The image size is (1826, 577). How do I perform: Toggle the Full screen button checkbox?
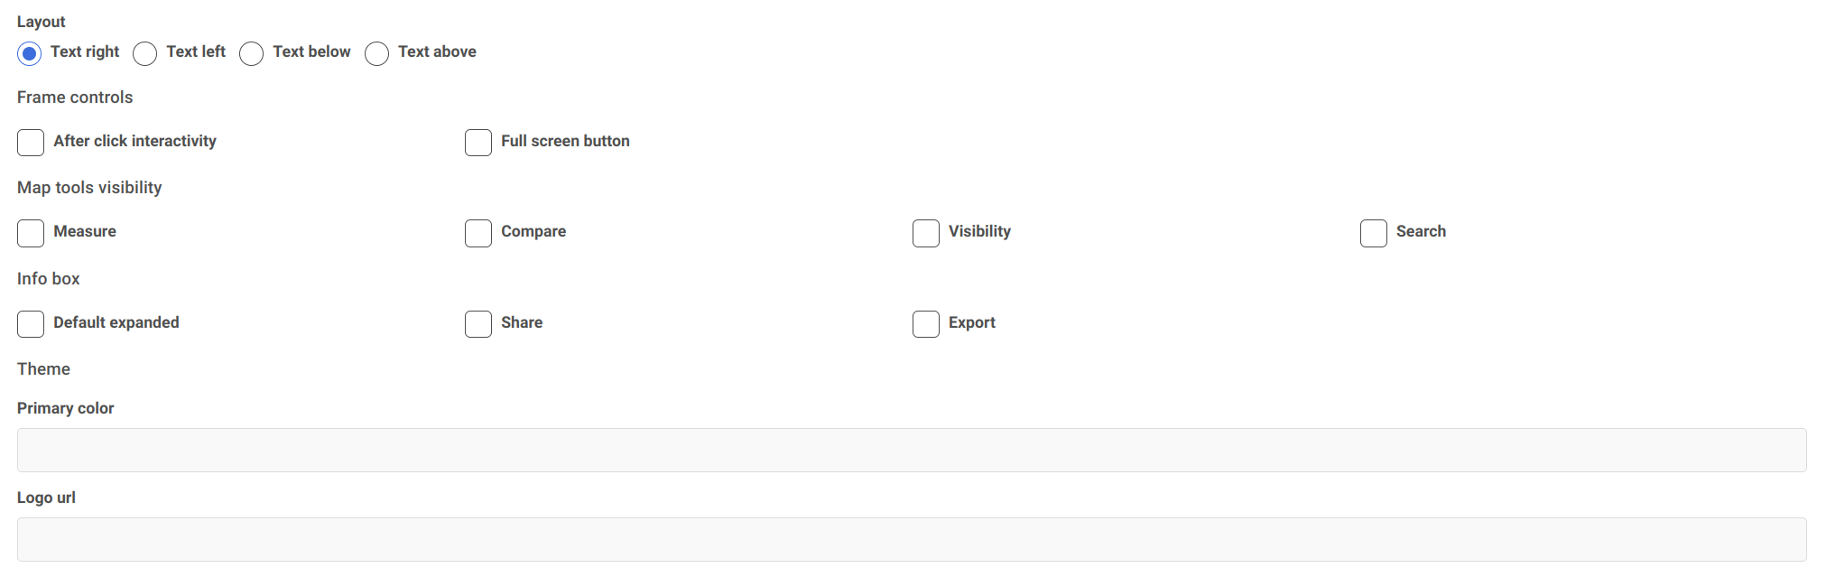(x=478, y=143)
